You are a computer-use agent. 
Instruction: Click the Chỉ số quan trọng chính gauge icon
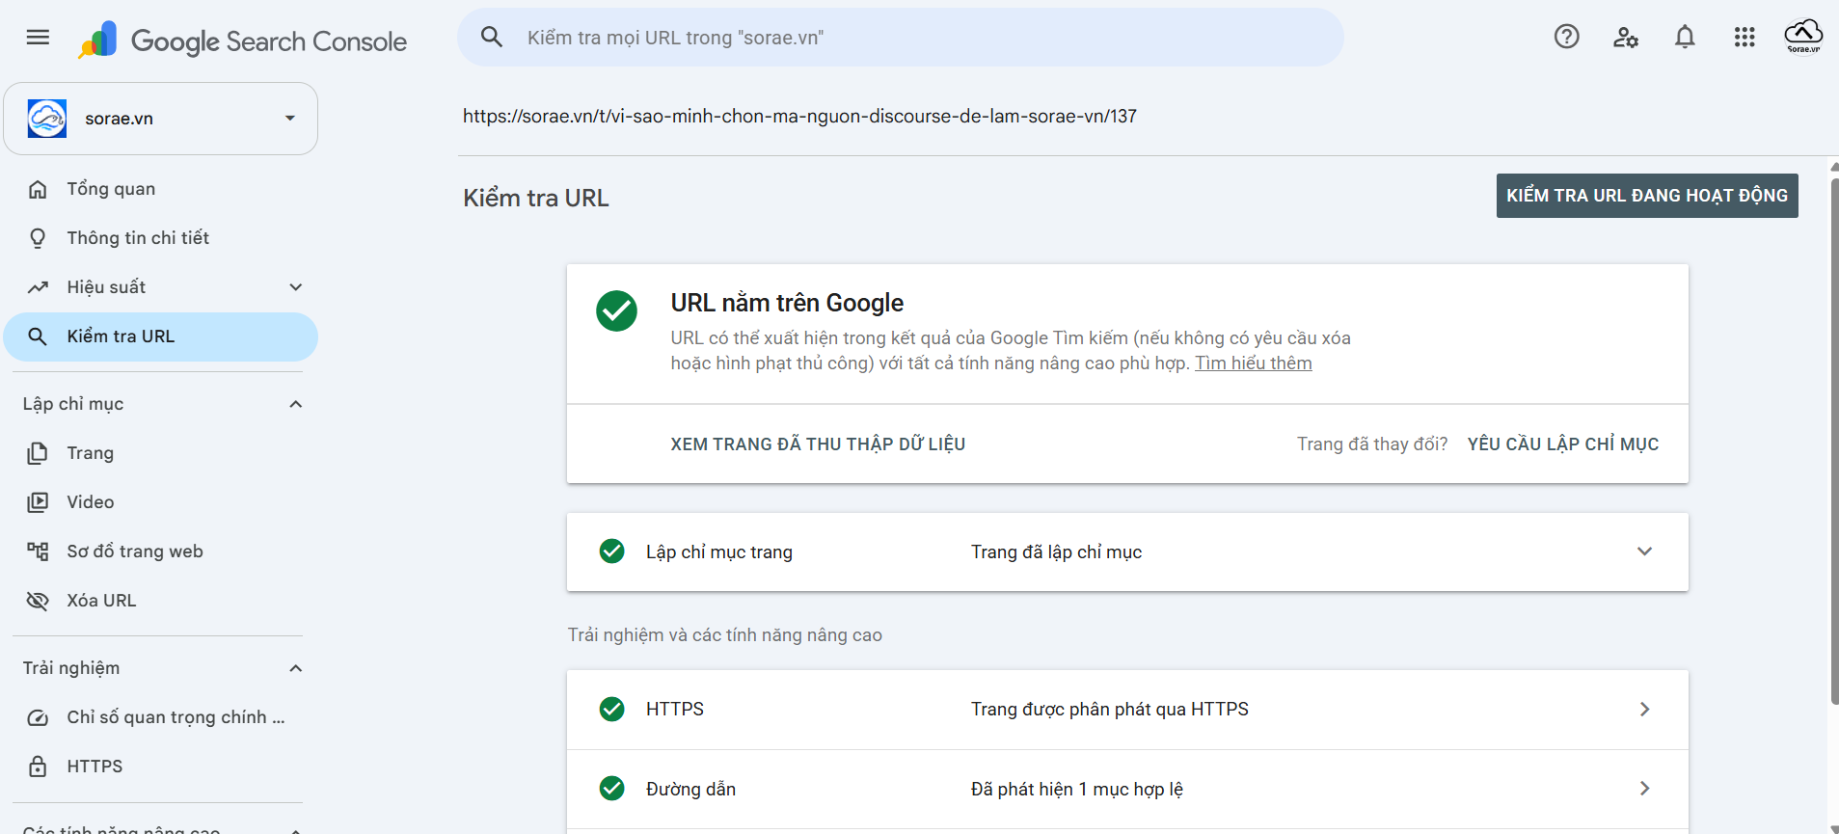(x=38, y=717)
